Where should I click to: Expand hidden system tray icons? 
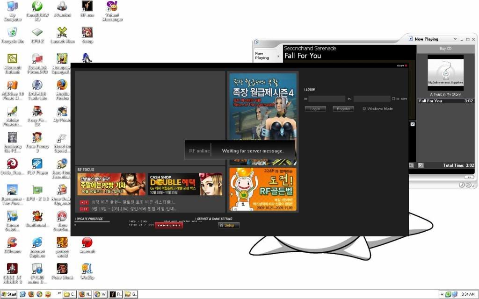pyautogui.click(x=442, y=294)
